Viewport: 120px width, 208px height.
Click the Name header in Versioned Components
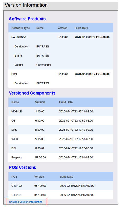15,102
